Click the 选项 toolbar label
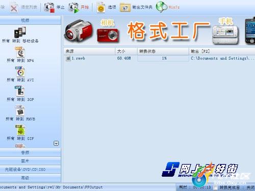The height and width of the screenshot is (191, 255). pyautogui.click(x=112, y=7)
